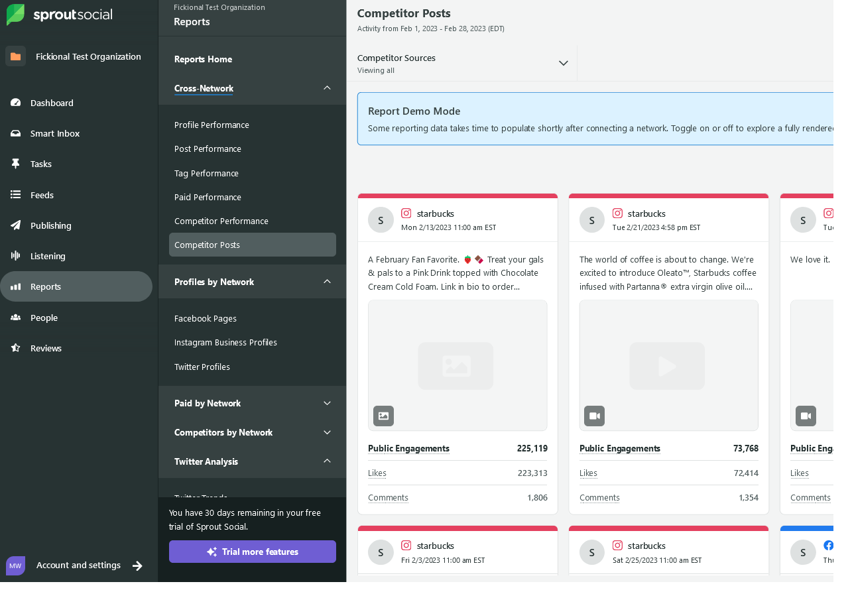Image resolution: width=850 pixels, height=594 pixels.
Task: Open the Feeds list icon
Action: tap(16, 195)
